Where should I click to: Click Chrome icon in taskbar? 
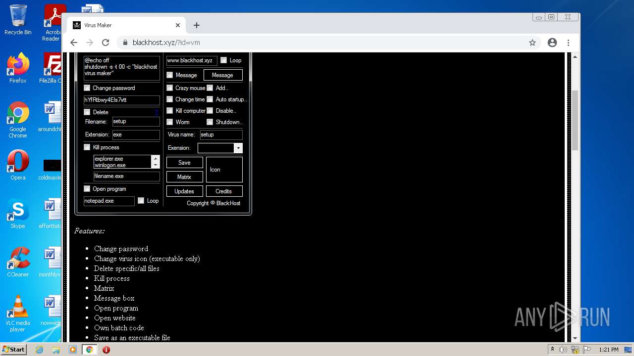89,350
